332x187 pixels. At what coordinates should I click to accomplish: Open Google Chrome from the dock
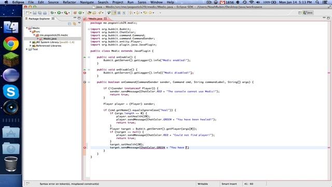11,44
